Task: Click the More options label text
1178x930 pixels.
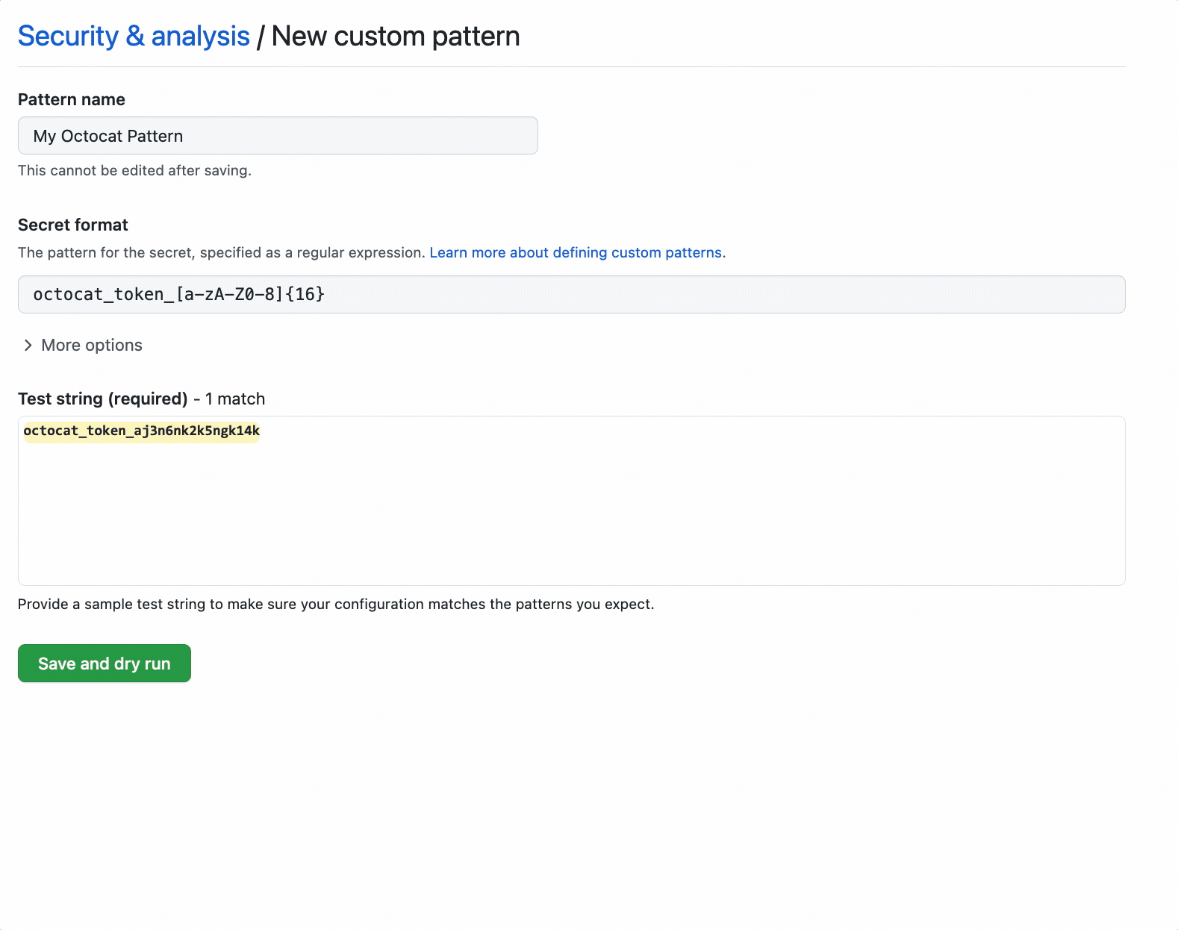Action: [x=92, y=345]
